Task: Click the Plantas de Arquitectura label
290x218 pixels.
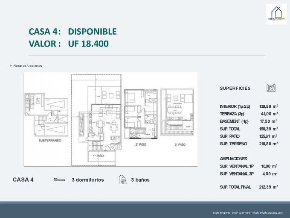Action: [28, 66]
